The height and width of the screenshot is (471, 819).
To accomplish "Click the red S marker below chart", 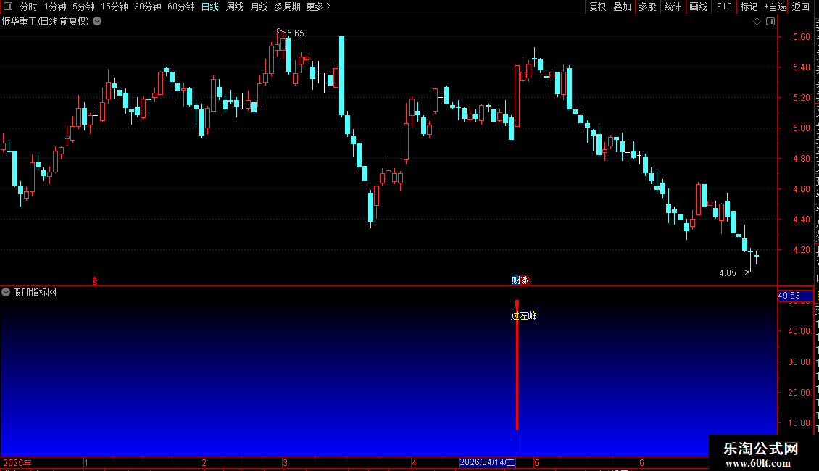I will pos(94,281).
